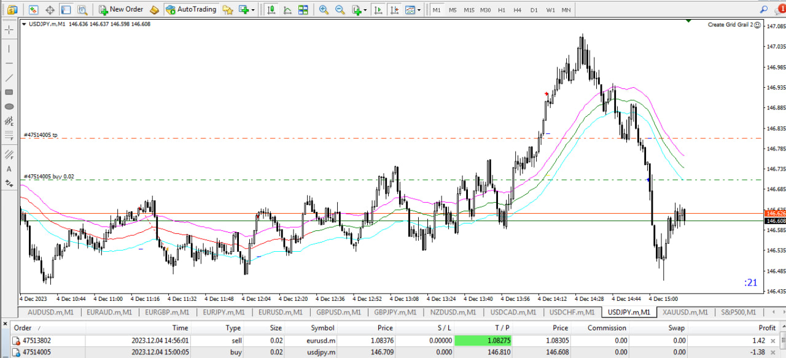Open the USDCAD.m,M1 chart tab
786x358 pixels.
click(x=513, y=313)
